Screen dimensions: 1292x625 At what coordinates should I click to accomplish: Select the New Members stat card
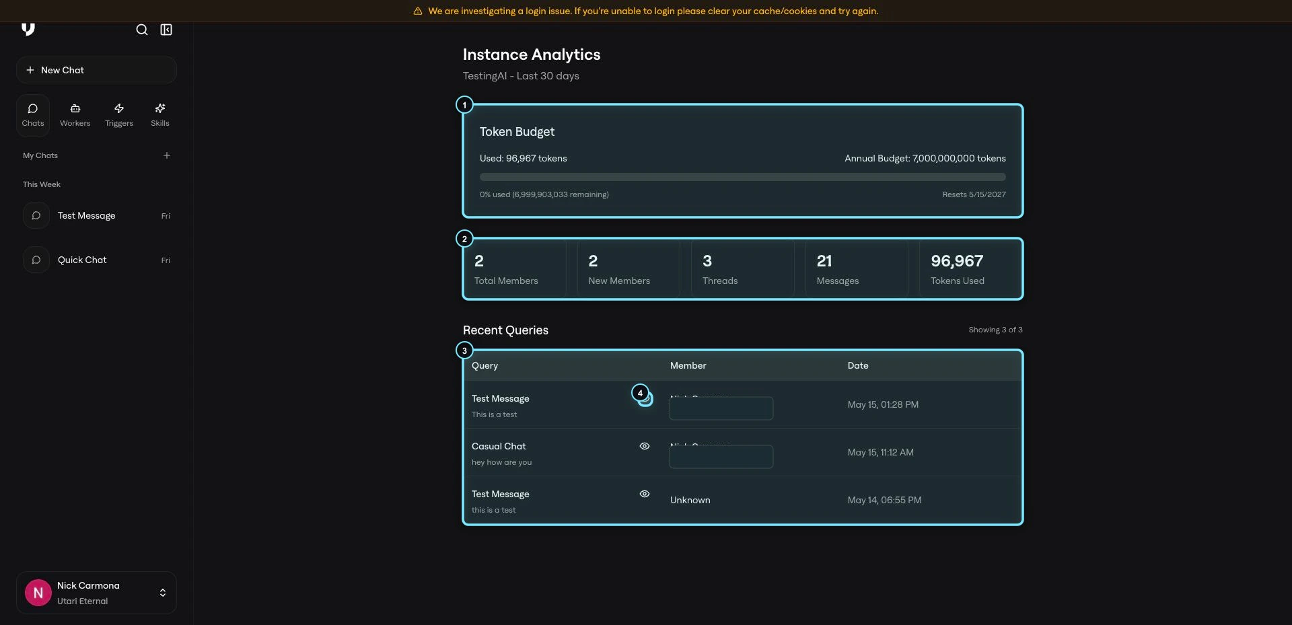629,269
